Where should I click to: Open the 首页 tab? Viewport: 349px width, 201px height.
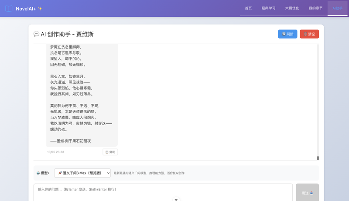(248, 8)
